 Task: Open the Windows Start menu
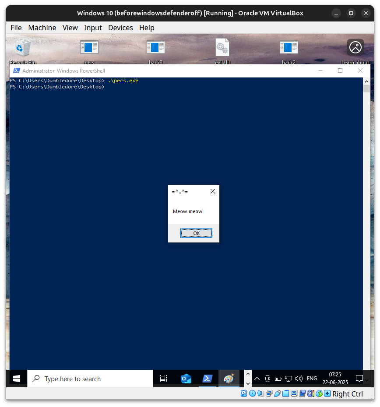click(x=17, y=379)
